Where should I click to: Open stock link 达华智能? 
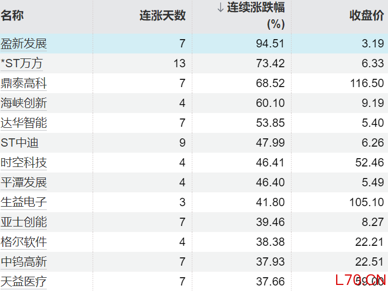click(24, 123)
